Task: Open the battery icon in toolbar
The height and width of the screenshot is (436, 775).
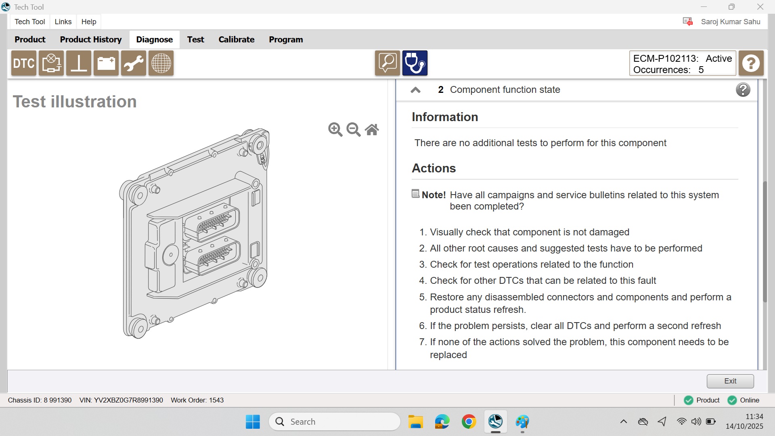Action: pyautogui.click(x=106, y=63)
